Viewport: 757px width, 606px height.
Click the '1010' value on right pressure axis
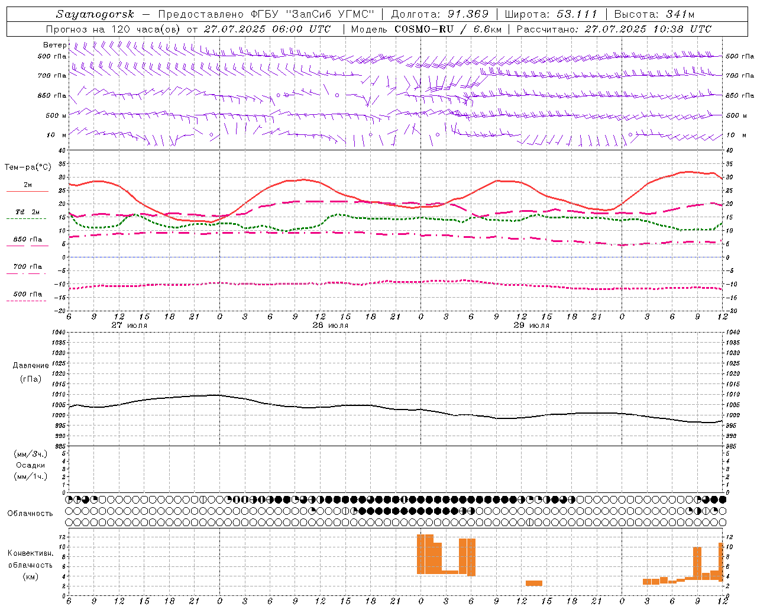click(732, 395)
